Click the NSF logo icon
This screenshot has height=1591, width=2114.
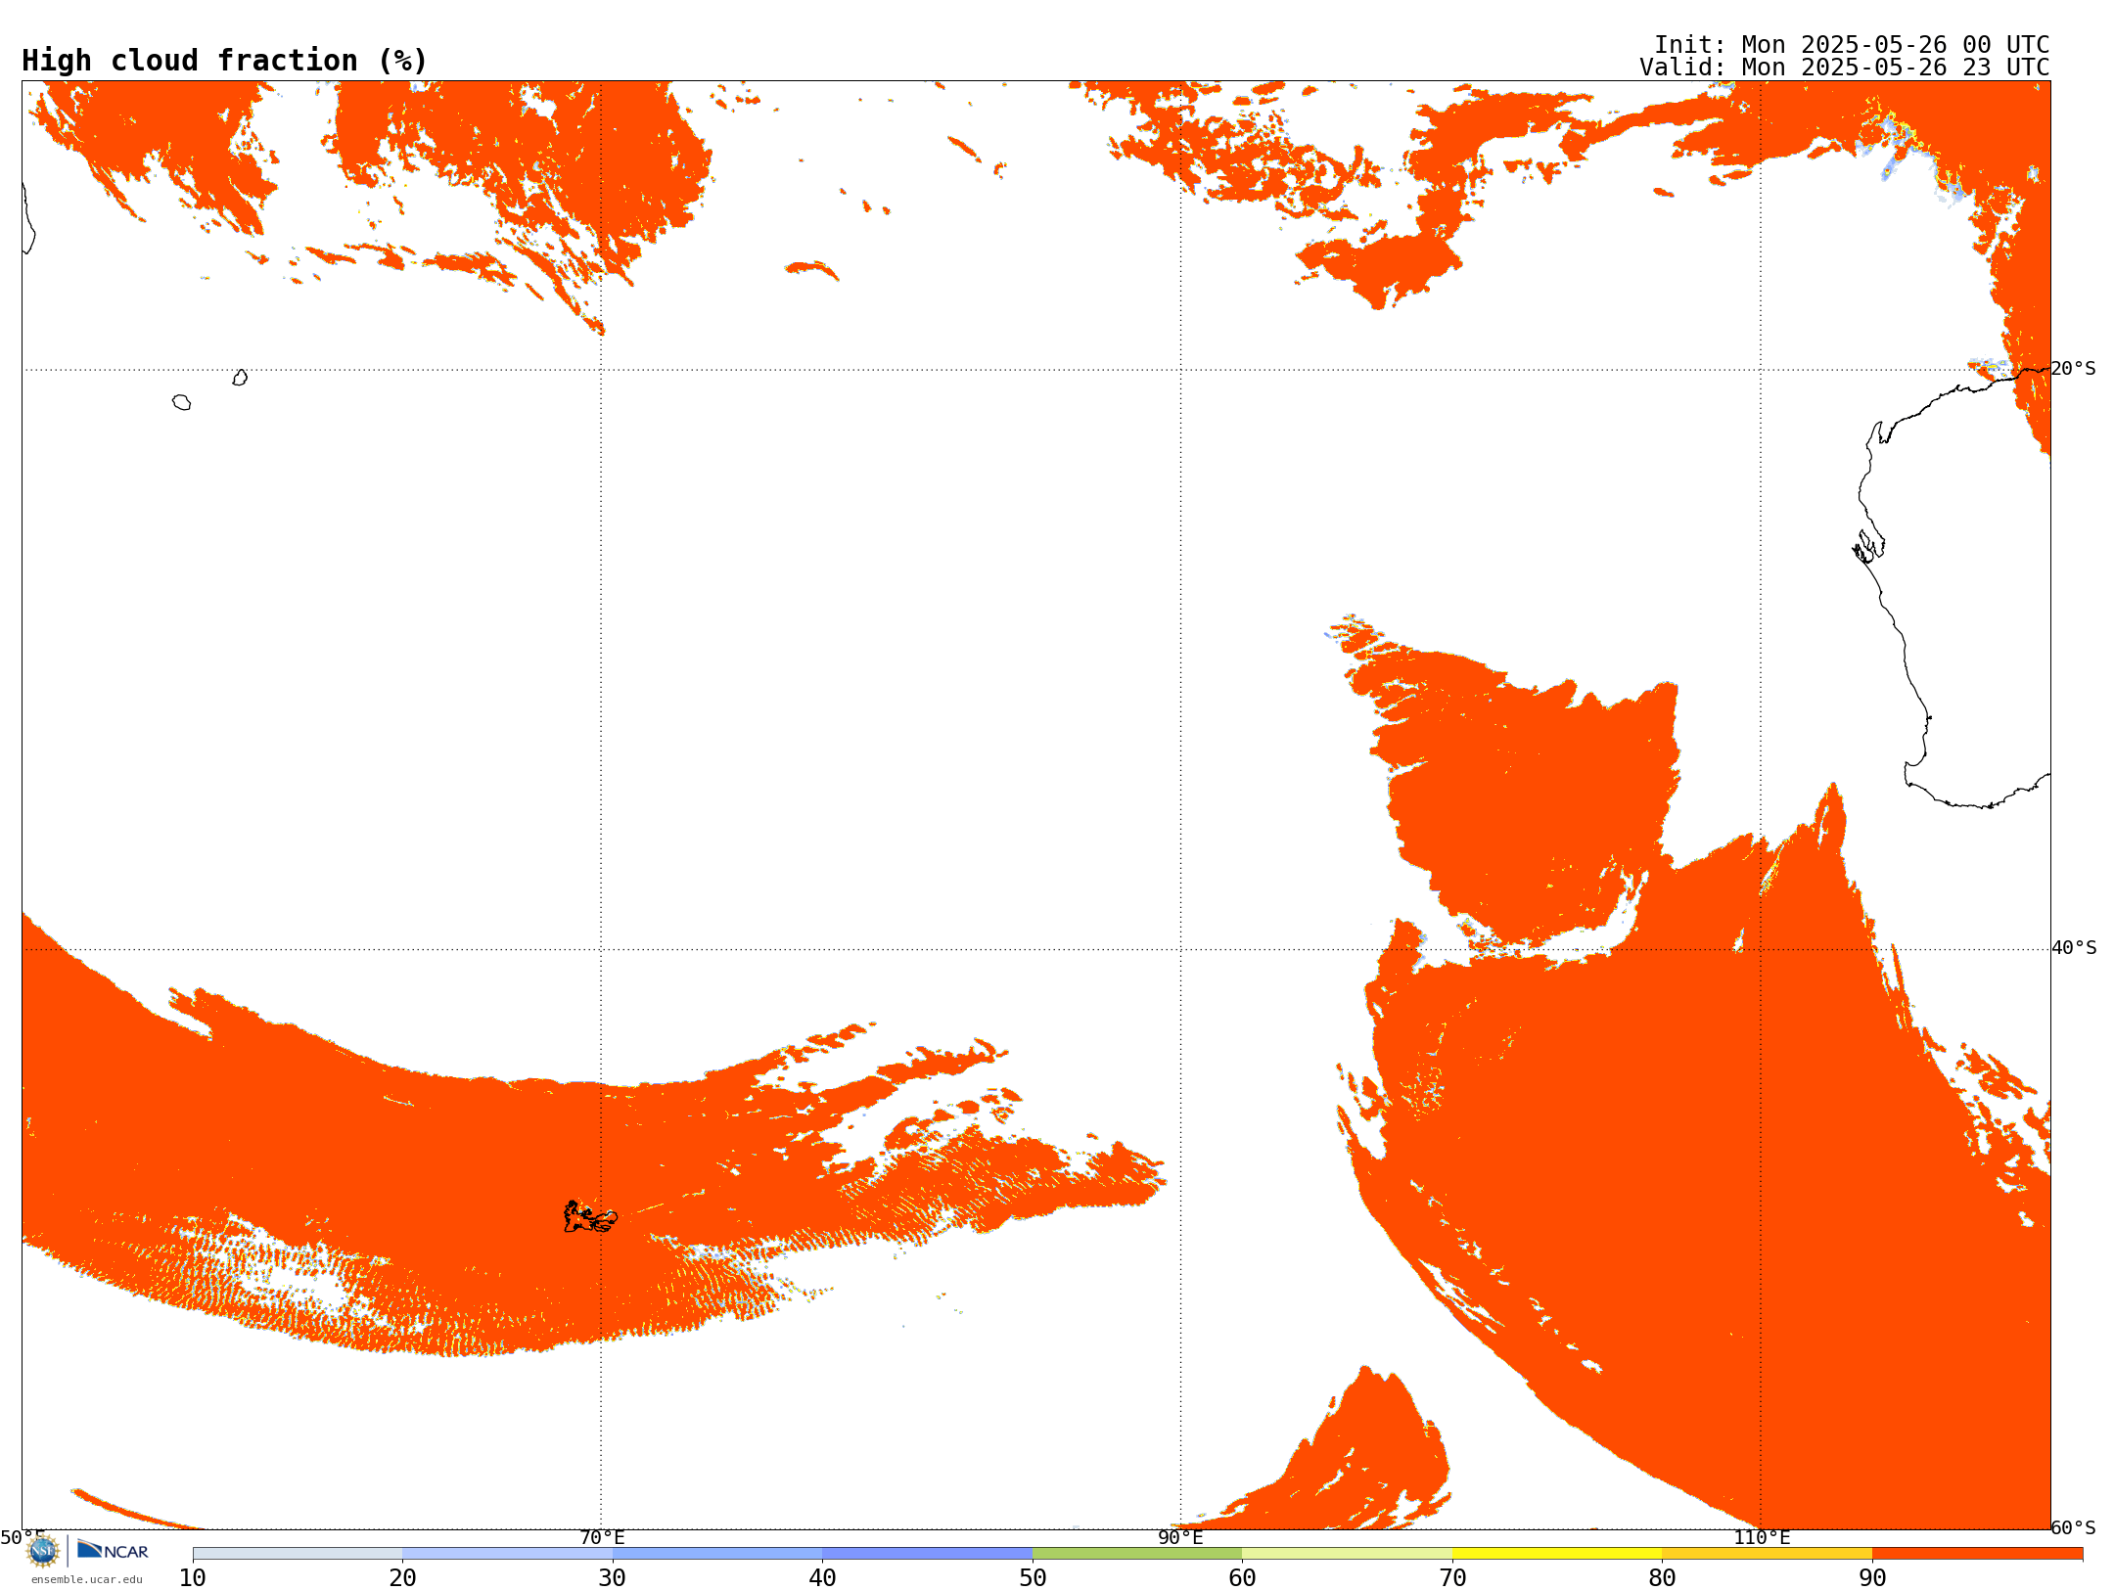click(43, 1551)
